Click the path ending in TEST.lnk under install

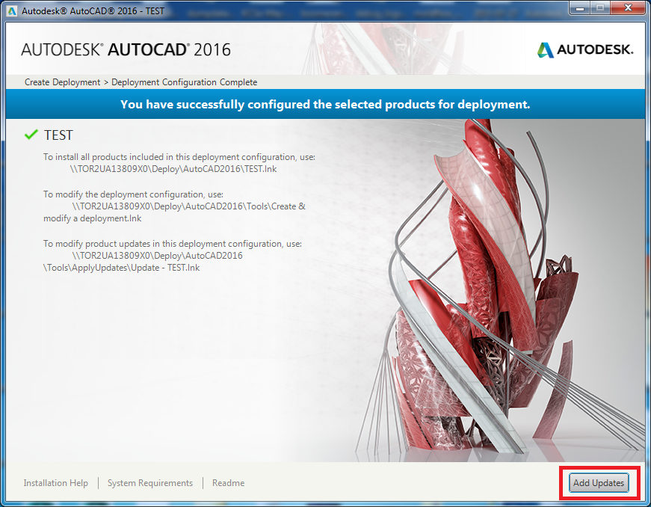(x=173, y=169)
